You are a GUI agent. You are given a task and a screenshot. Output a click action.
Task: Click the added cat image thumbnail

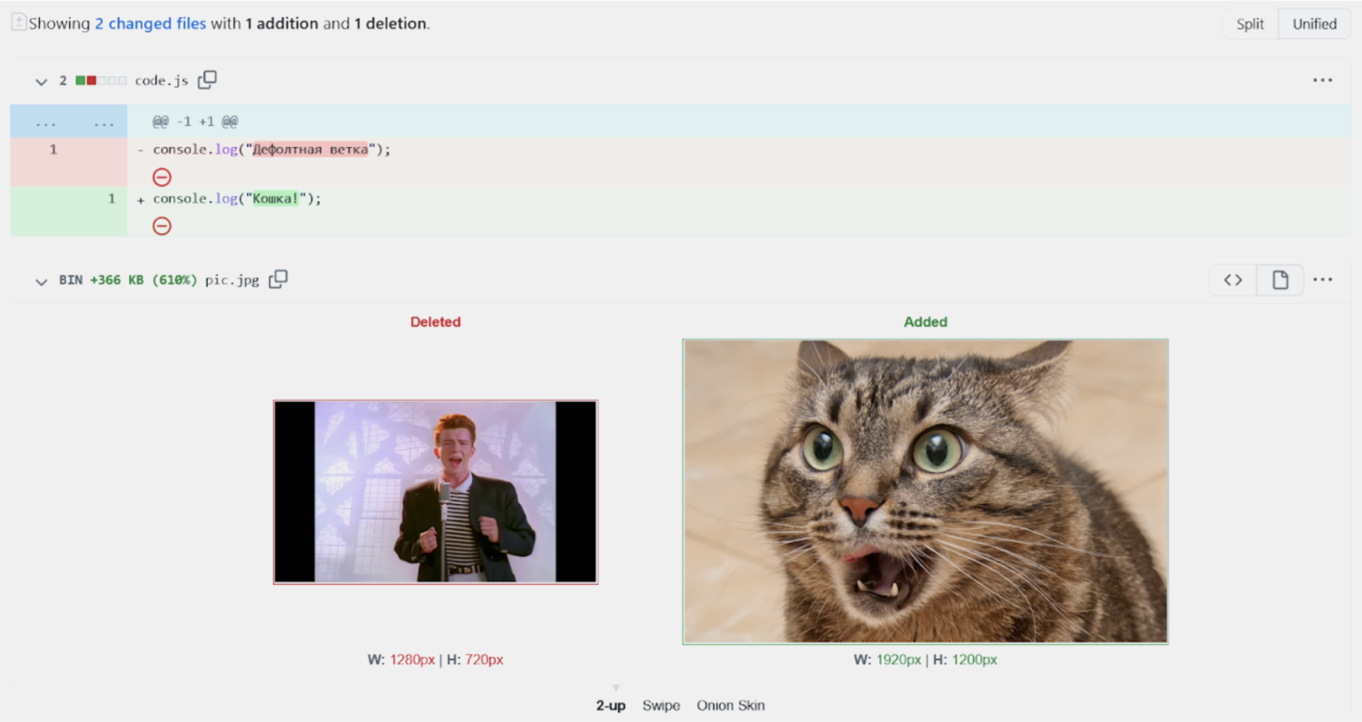coord(925,492)
